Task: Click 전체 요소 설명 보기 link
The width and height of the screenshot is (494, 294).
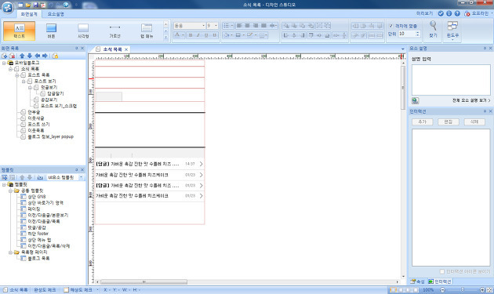Action: pos(471,100)
